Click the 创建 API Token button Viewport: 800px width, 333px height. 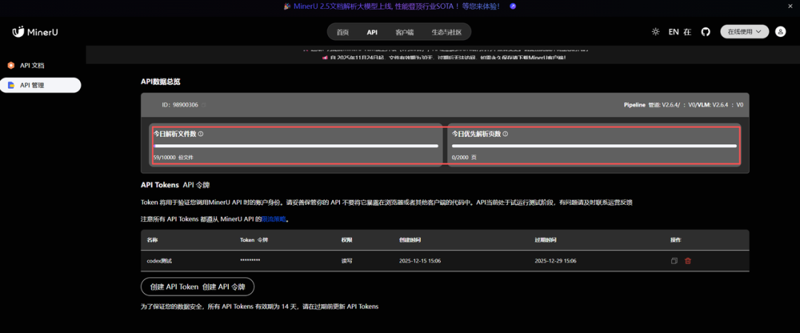click(x=198, y=286)
